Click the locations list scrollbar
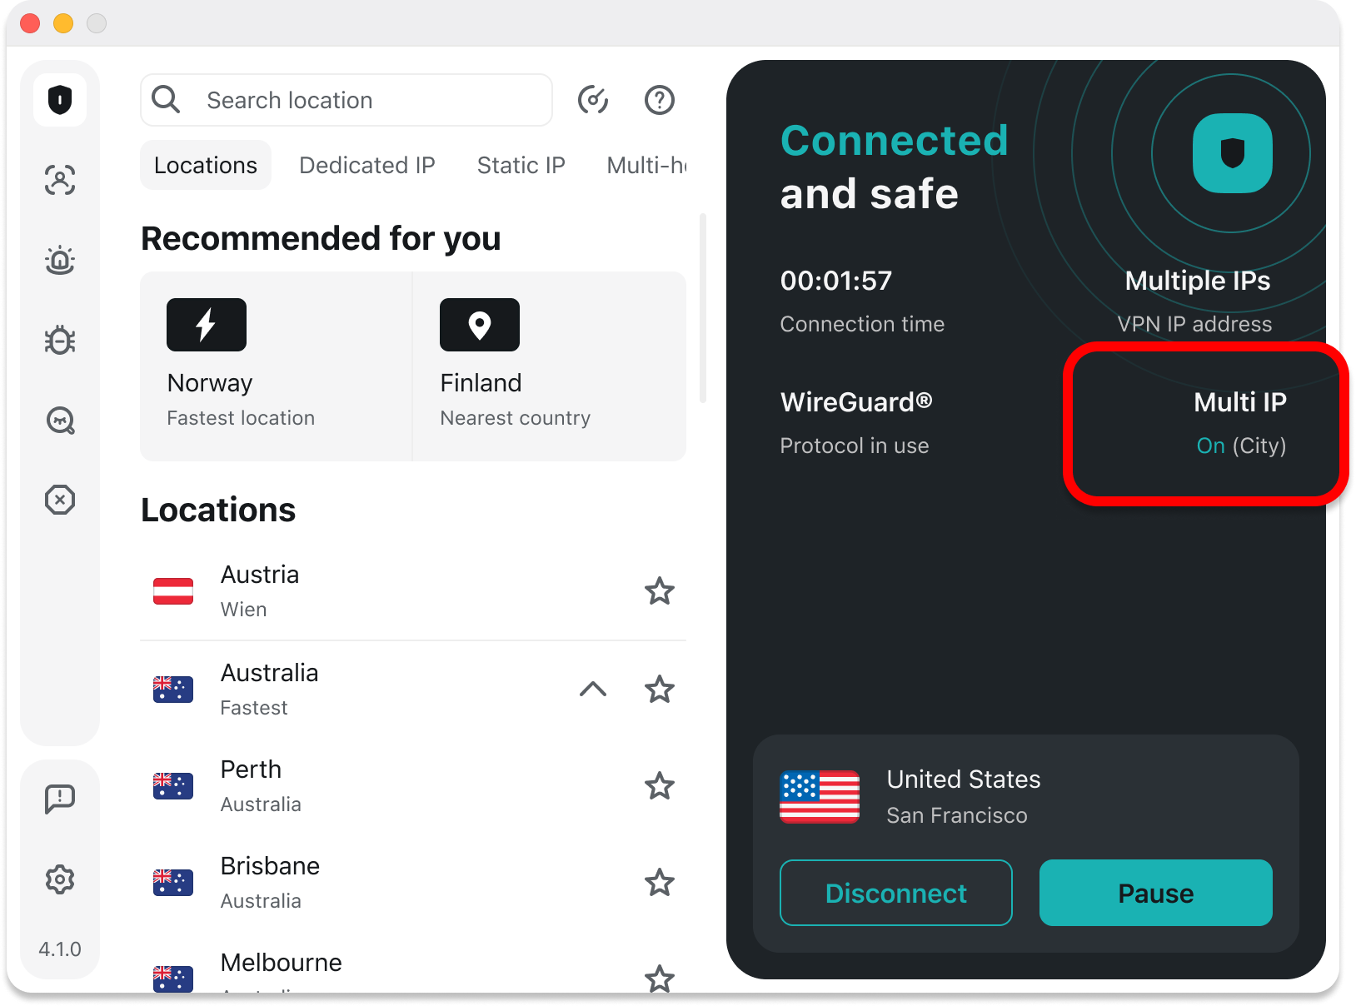This screenshot has height=1006, width=1356. [703, 308]
